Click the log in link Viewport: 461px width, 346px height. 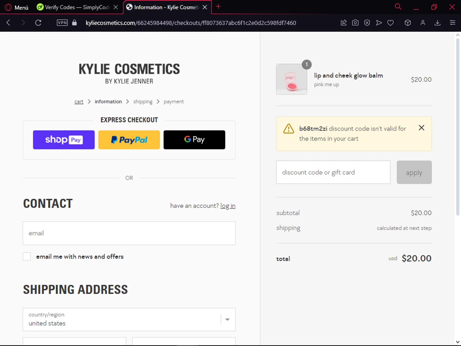pyautogui.click(x=228, y=206)
